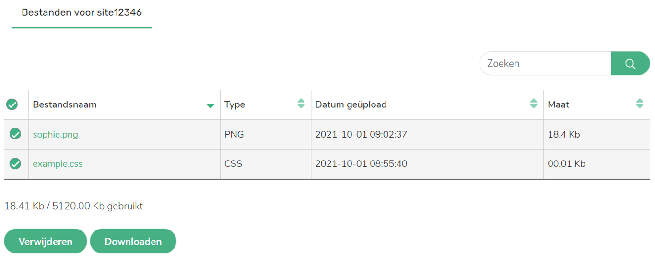Click the Type column header text
The image size is (655, 265).
234,104
